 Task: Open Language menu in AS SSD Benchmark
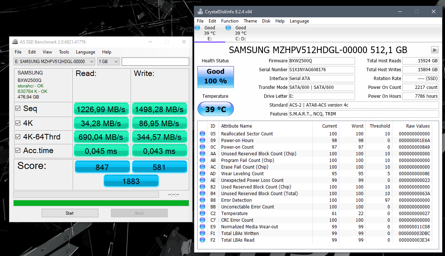click(86, 52)
